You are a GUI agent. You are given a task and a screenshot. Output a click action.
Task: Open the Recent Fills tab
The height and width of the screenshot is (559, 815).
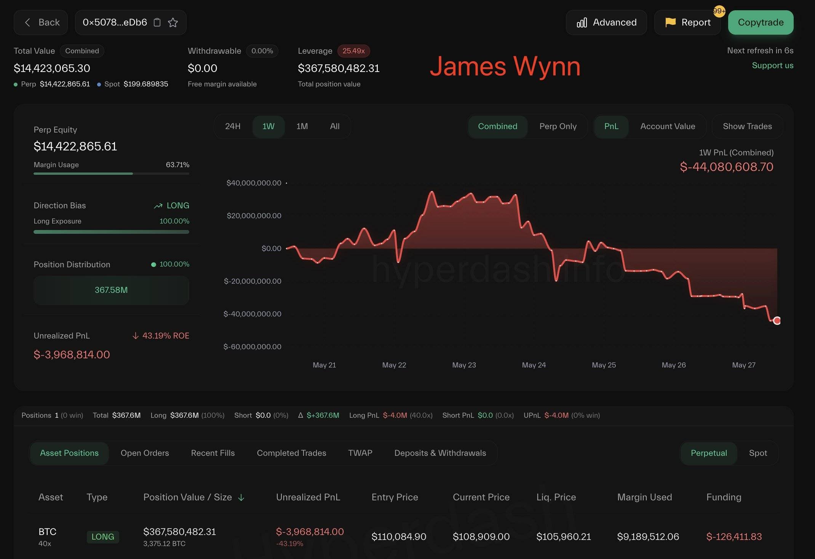[x=213, y=453]
